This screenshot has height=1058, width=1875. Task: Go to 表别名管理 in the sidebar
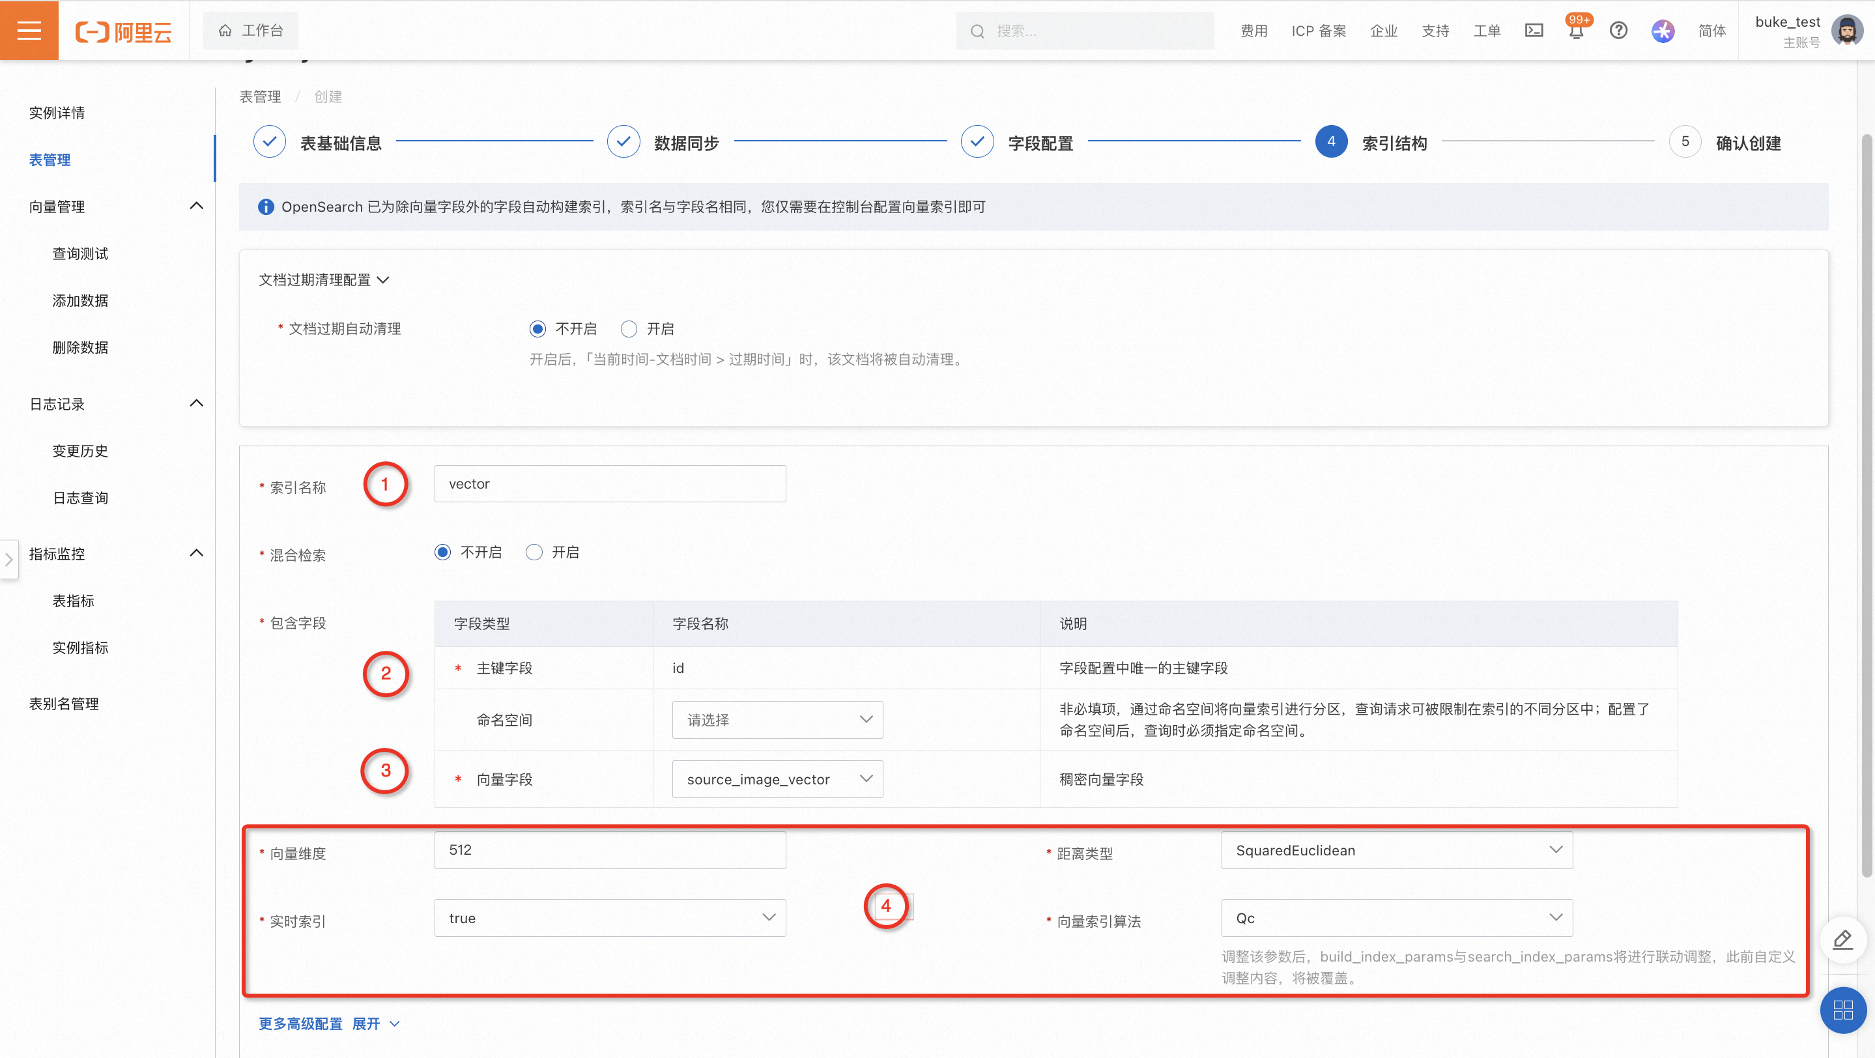(x=64, y=704)
